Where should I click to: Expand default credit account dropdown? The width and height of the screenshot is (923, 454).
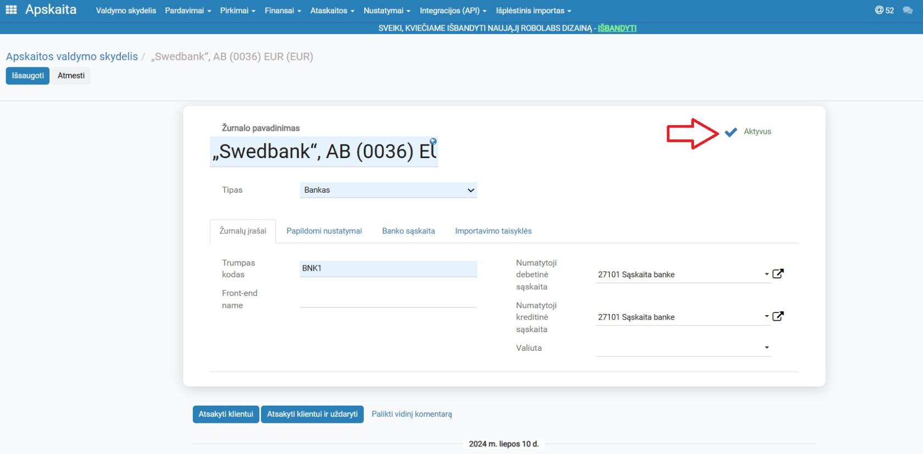pyautogui.click(x=767, y=316)
